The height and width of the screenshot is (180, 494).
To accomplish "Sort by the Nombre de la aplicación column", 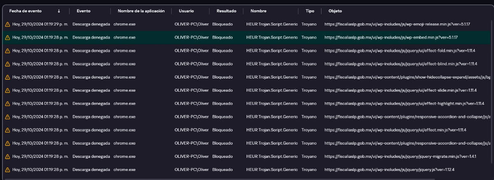I will [141, 11].
